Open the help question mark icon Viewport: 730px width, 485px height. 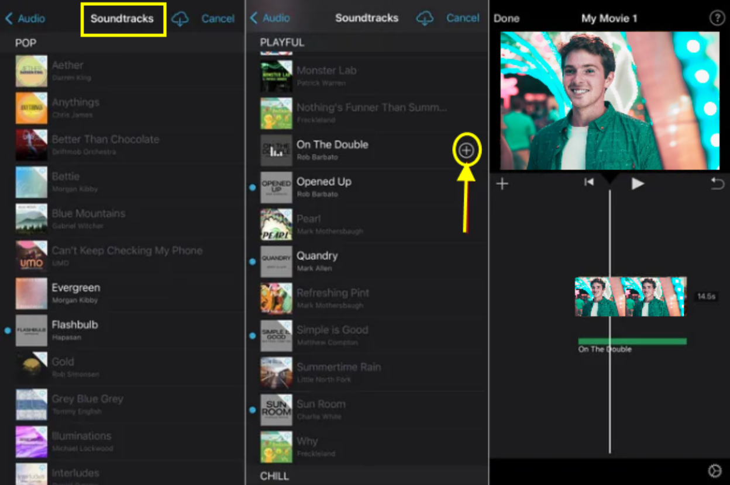pos(717,18)
